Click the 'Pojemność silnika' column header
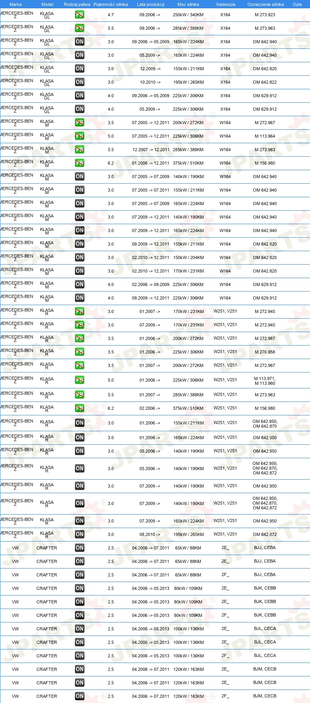This screenshot has width=310, height=703. click(111, 4)
